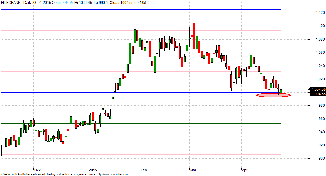
Task: Click the 940 price axis label
Action: [322, 132]
